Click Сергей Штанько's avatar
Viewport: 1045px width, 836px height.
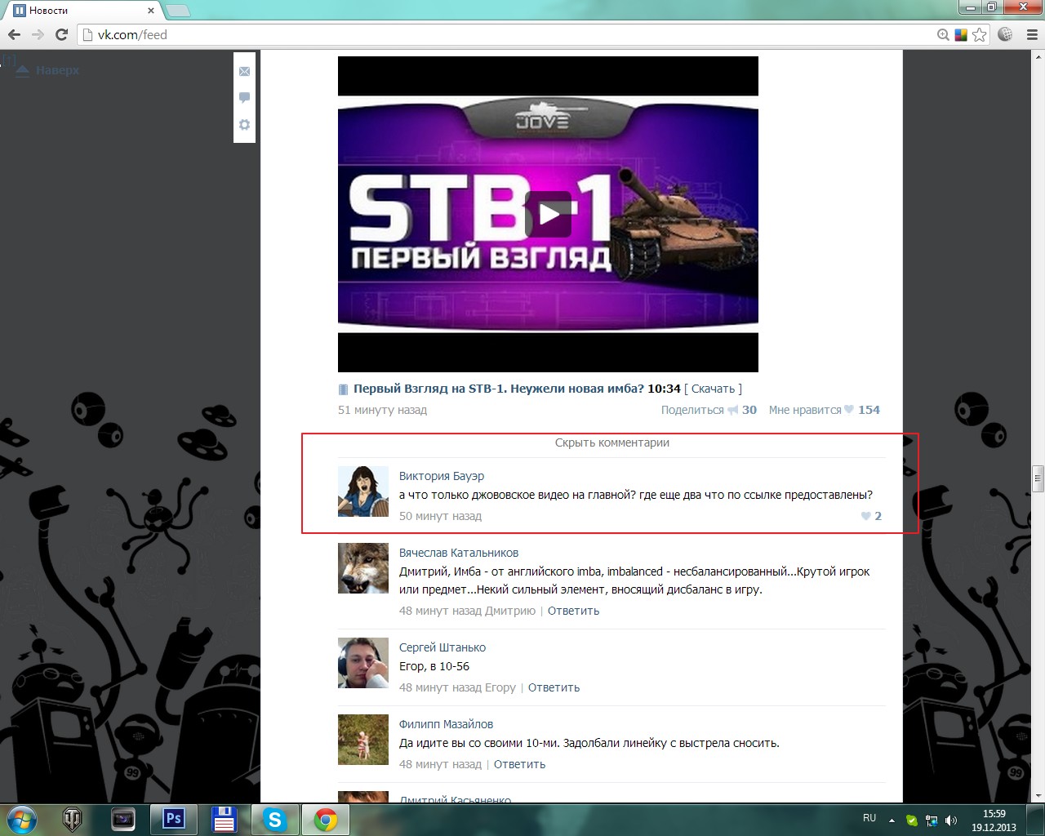coord(363,663)
